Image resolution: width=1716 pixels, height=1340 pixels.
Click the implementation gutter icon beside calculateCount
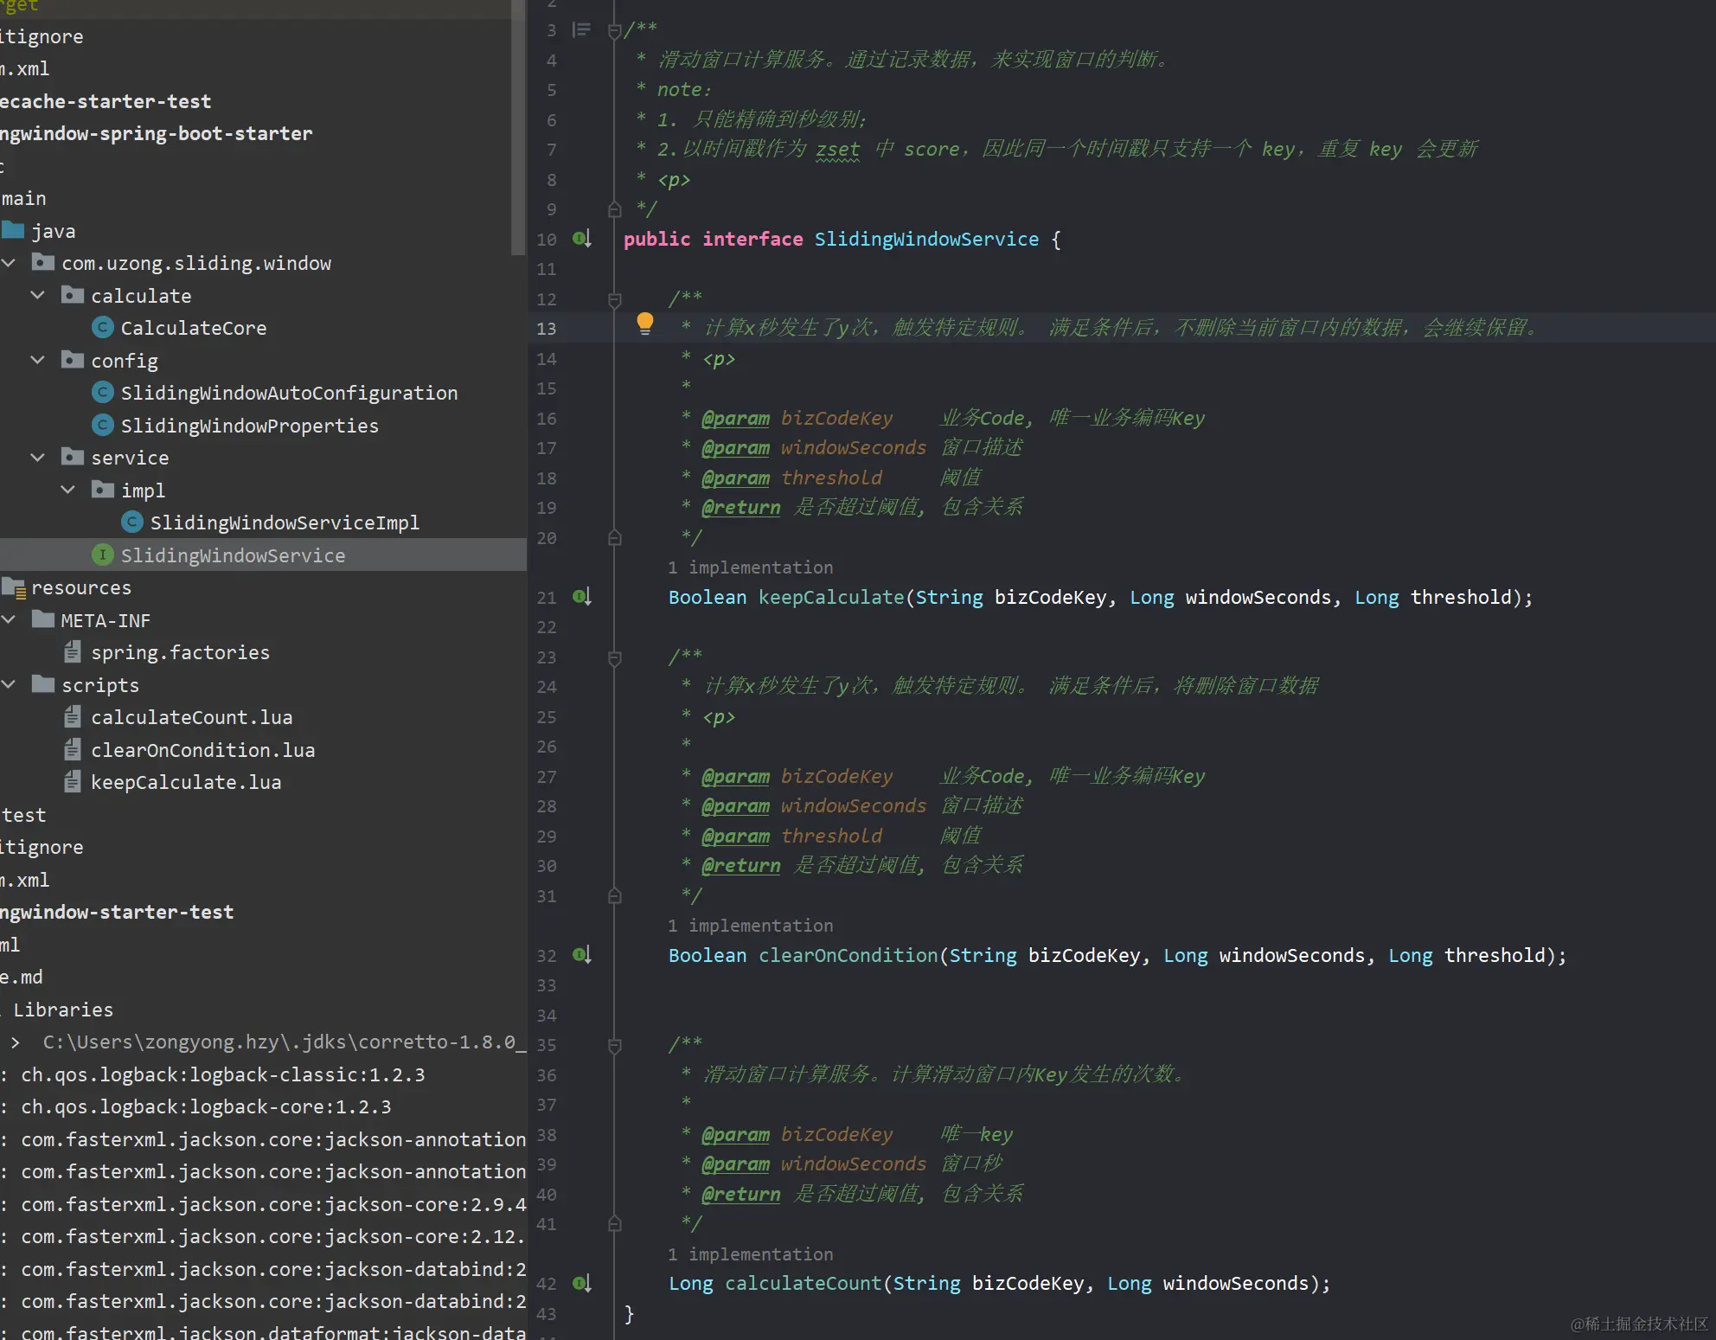[581, 1283]
